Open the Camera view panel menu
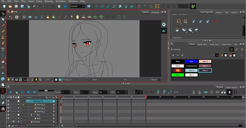Screen dimensions: 246x128 8,12
